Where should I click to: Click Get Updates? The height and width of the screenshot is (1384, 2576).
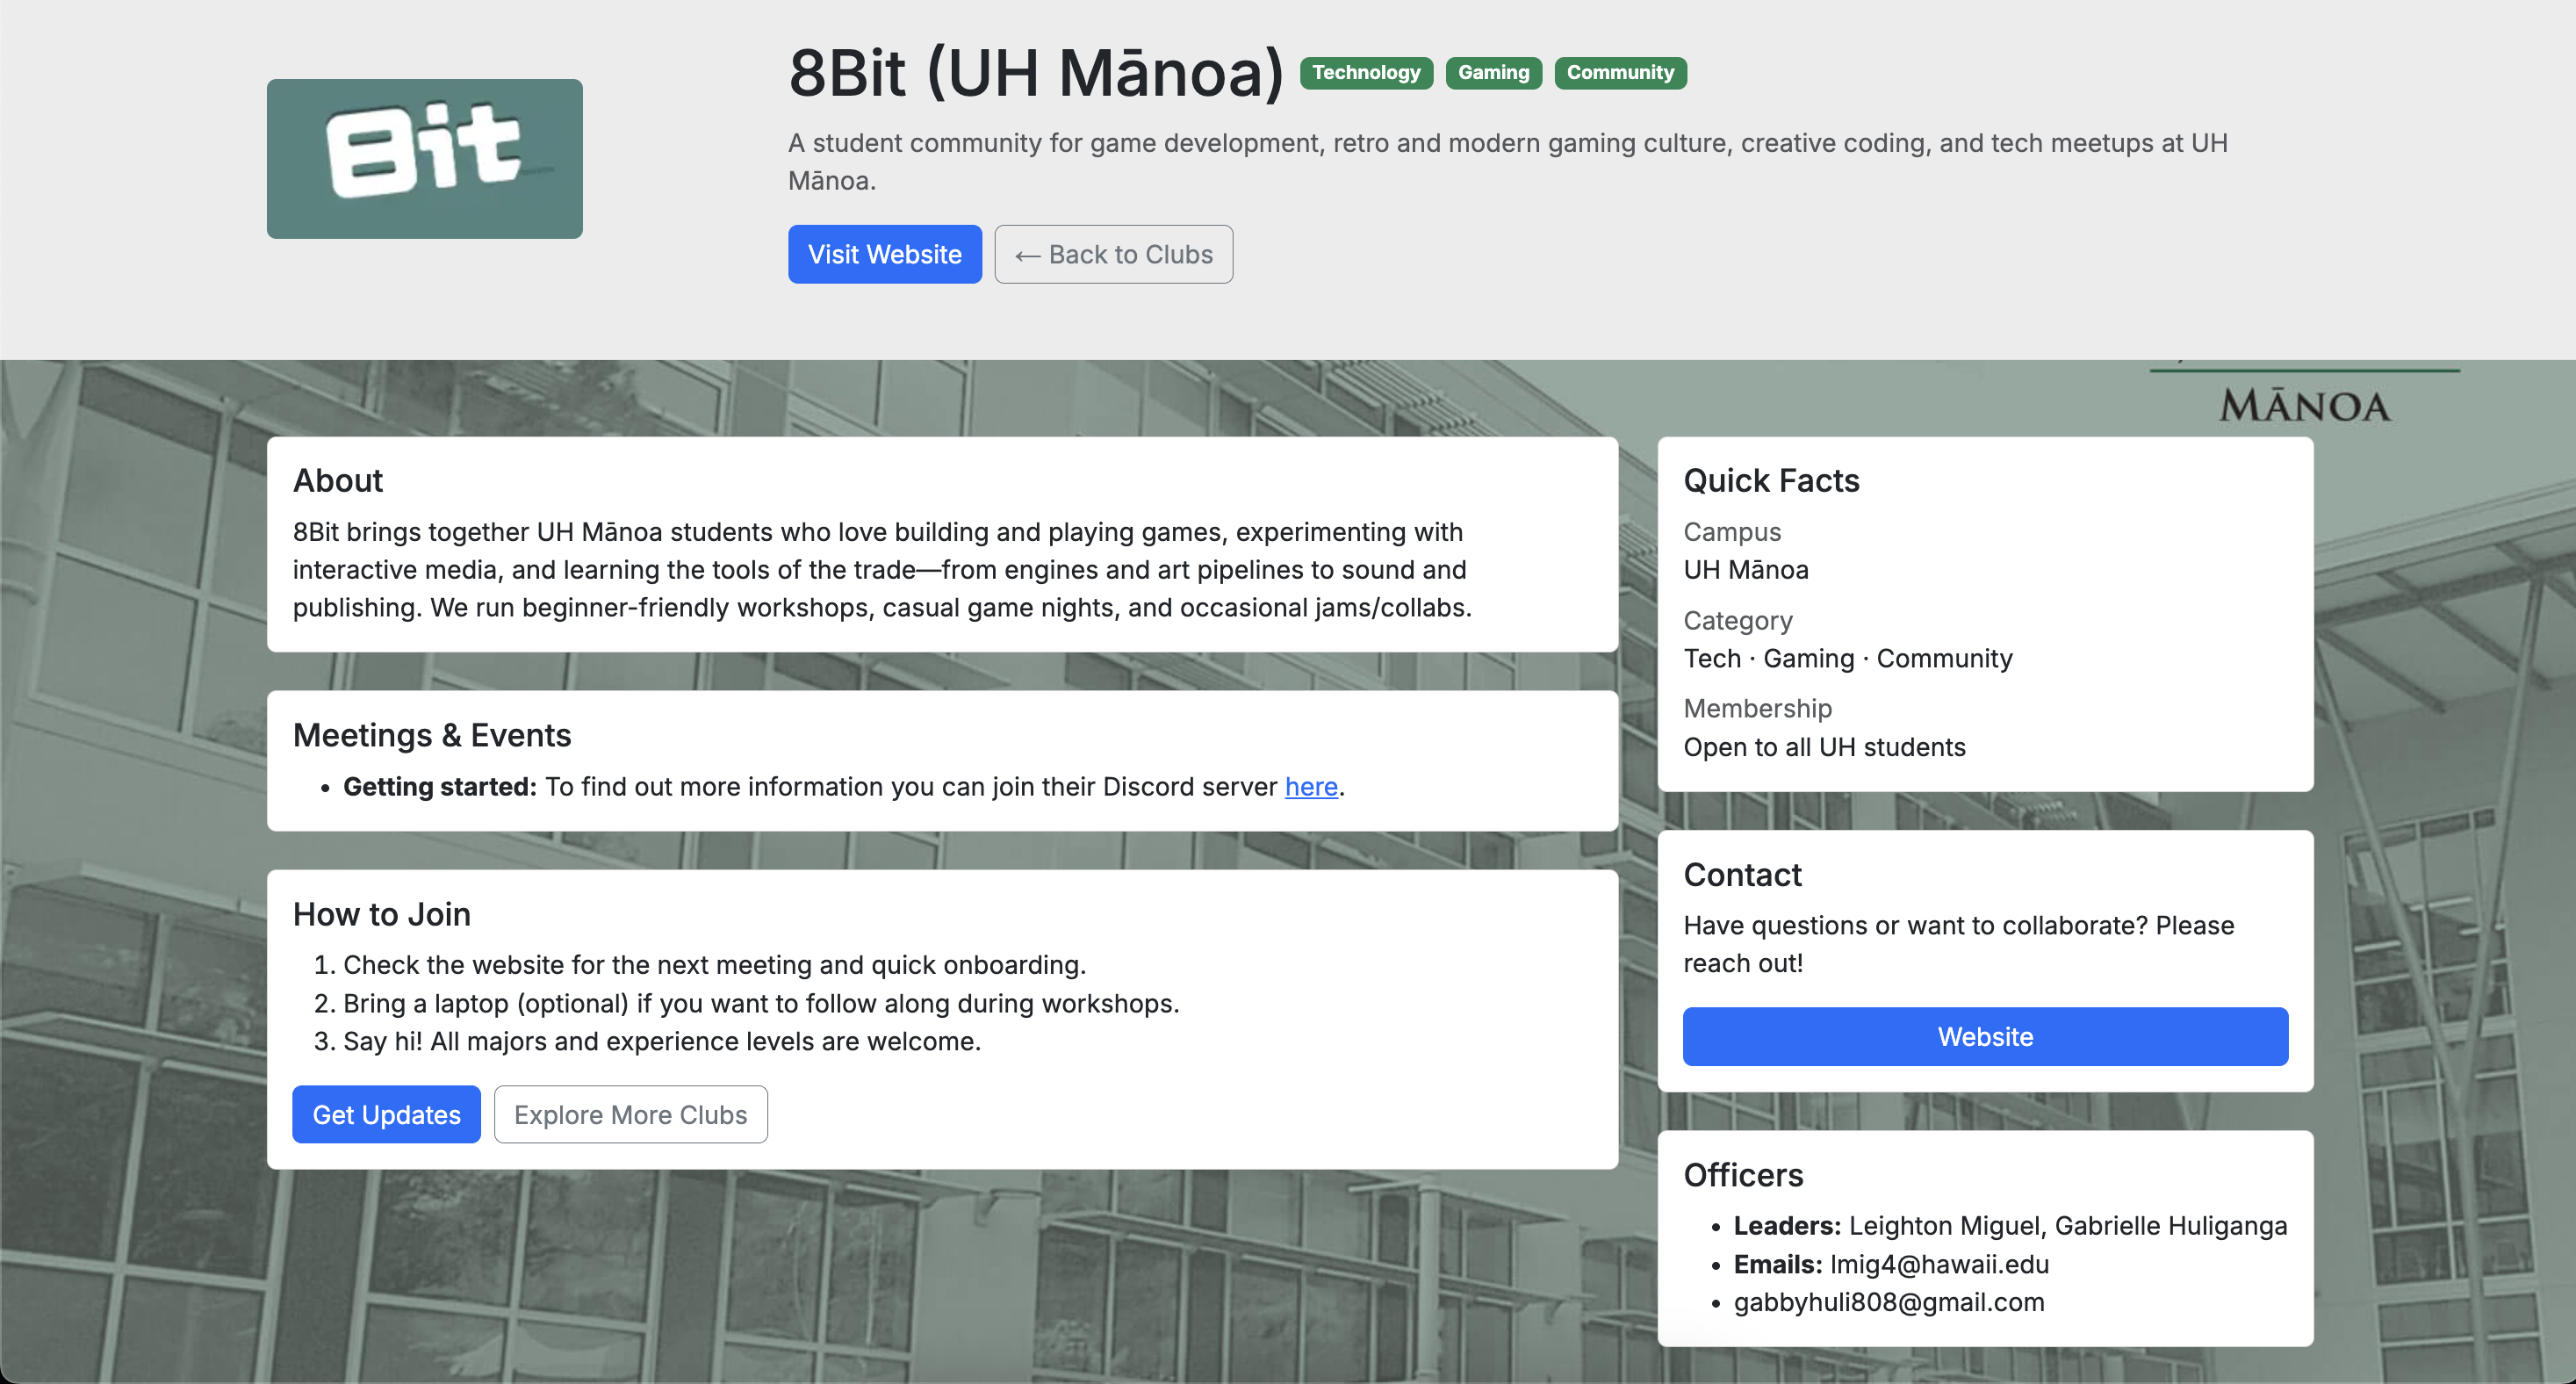click(x=386, y=1114)
